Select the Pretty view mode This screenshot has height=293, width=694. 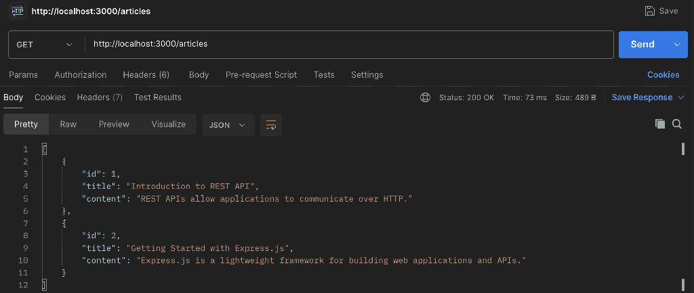[x=26, y=125]
